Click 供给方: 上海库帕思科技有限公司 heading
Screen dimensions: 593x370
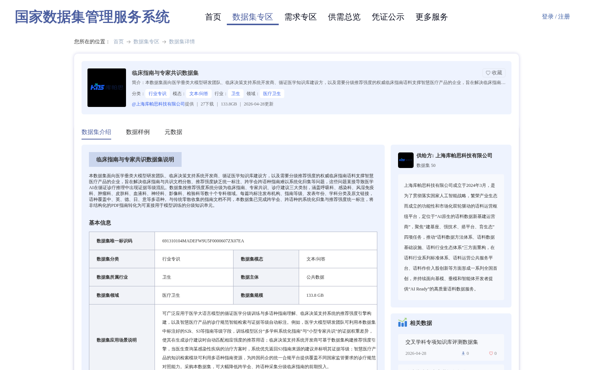[x=454, y=155]
